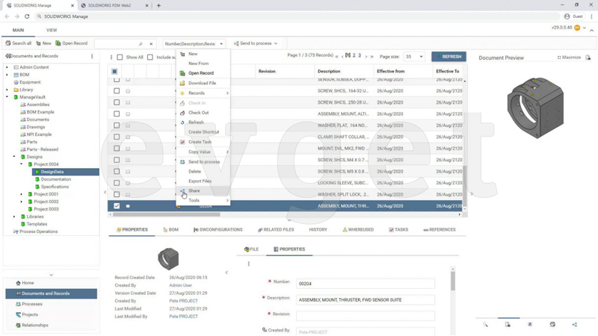Screen dimensions: 598x336
Task: Open the Page size dropdown
Action: pyautogui.click(x=413, y=57)
